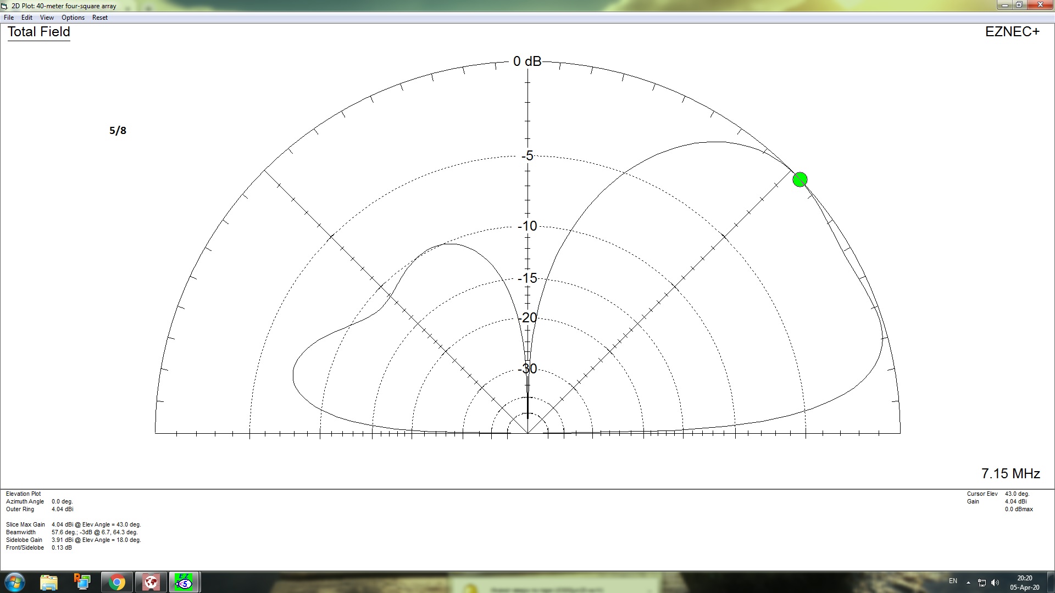Click the 5/8 annotation text
Screen dimensions: 1055x593
click(118, 131)
